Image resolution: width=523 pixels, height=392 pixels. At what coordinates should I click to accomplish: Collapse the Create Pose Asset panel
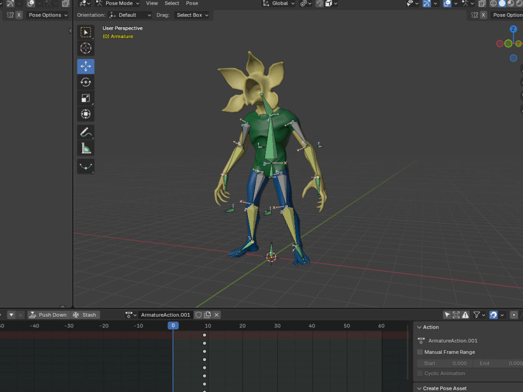(419, 388)
